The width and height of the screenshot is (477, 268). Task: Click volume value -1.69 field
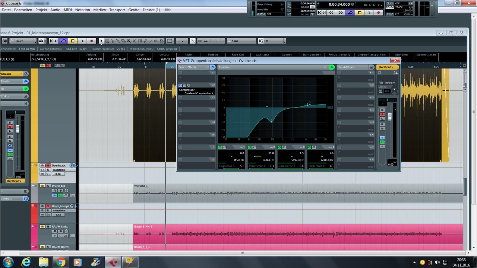tap(58, 215)
